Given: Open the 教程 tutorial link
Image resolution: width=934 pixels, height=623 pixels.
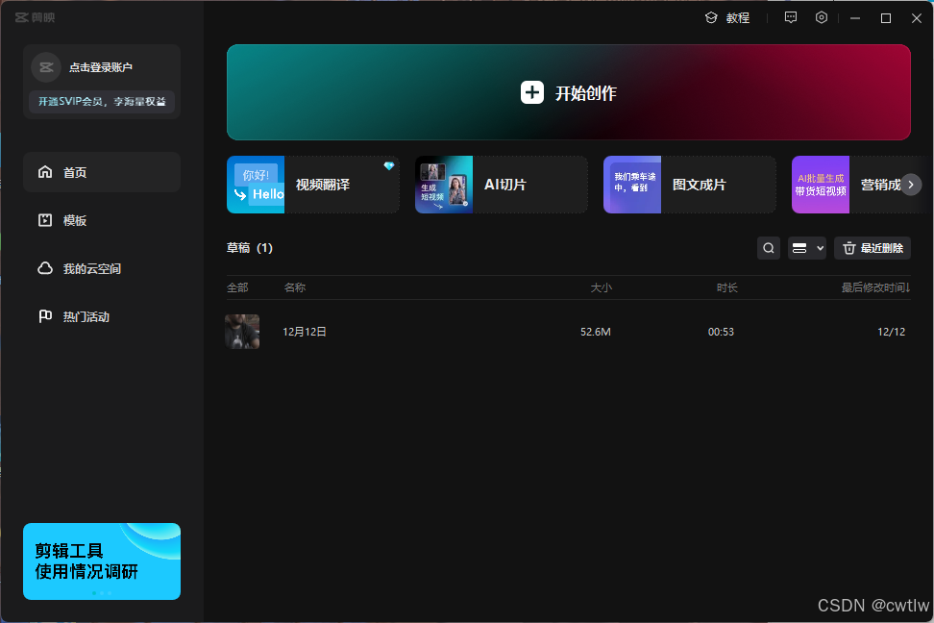Looking at the screenshot, I should (727, 18).
